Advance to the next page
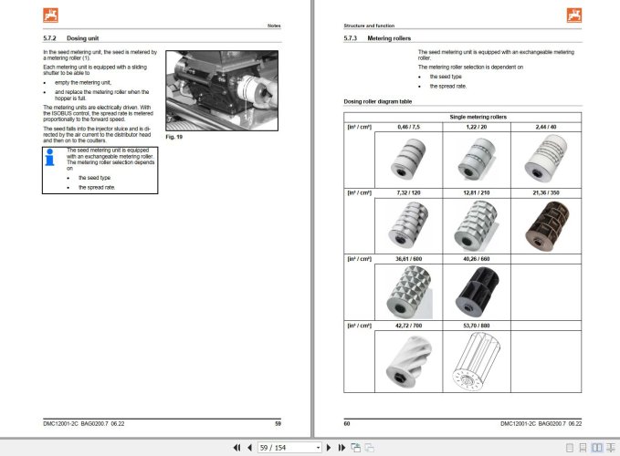Image resolution: width=620 pixels, height=456 pixels. click(x=329, y=447)
